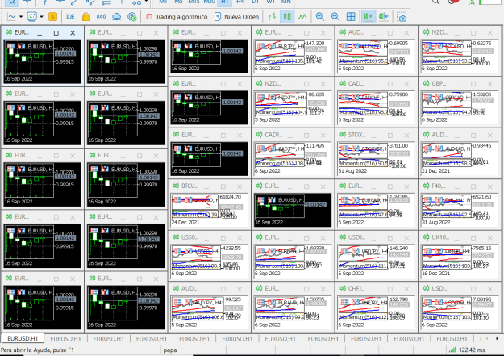Click date label 16 Dec 2021
504x356 pixels.
(435, 274)
